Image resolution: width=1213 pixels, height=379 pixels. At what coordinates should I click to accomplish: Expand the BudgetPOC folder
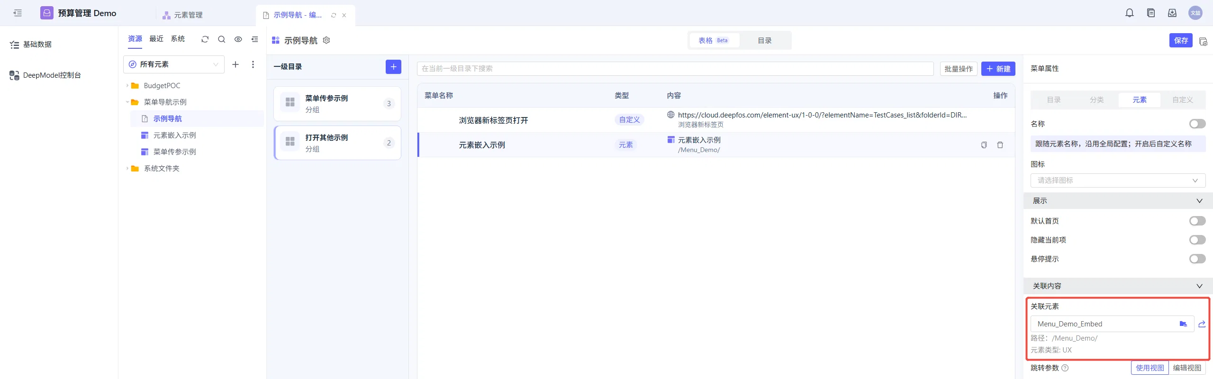pos(127,86)
